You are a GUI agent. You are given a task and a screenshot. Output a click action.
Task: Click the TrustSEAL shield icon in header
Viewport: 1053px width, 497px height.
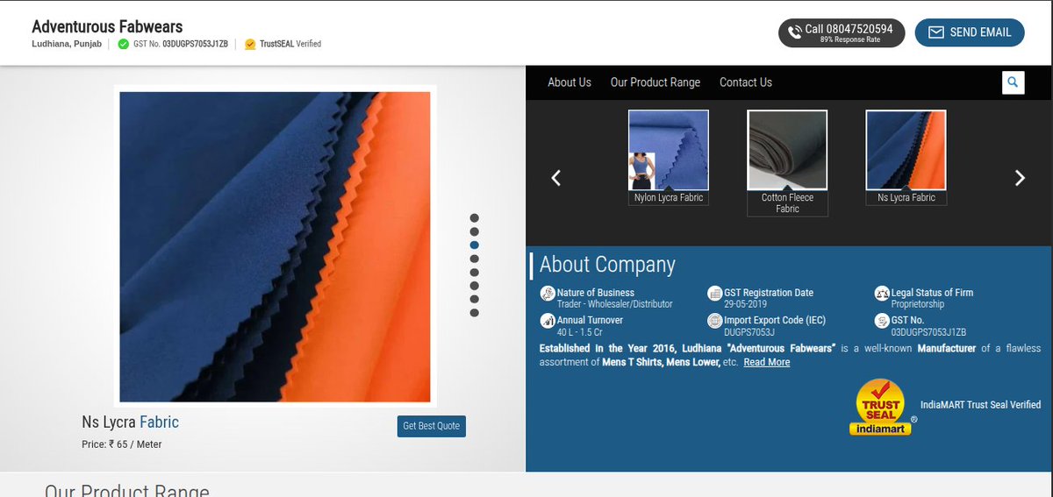click(250, 44)
